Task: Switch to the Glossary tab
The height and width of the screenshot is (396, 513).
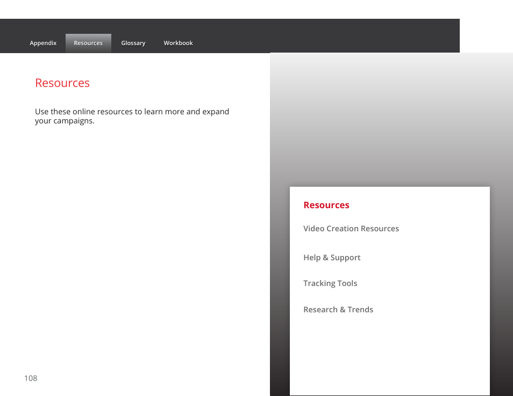Action: 133,43
